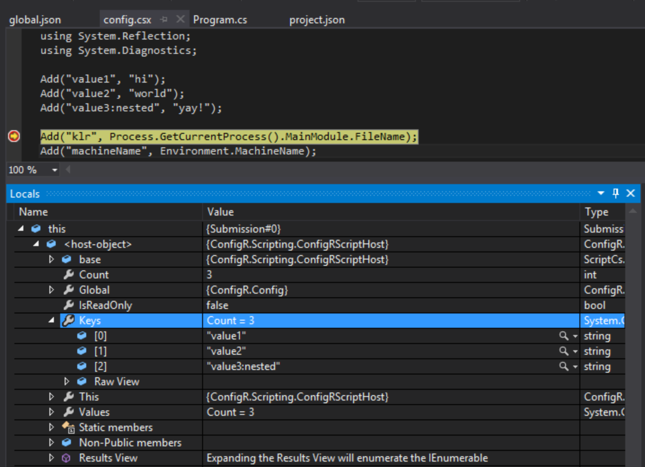Open visualizer dropdown arrow for "value3:nested"
The width and height of the screenshot is (645, 467).
[x=575, y=366]
